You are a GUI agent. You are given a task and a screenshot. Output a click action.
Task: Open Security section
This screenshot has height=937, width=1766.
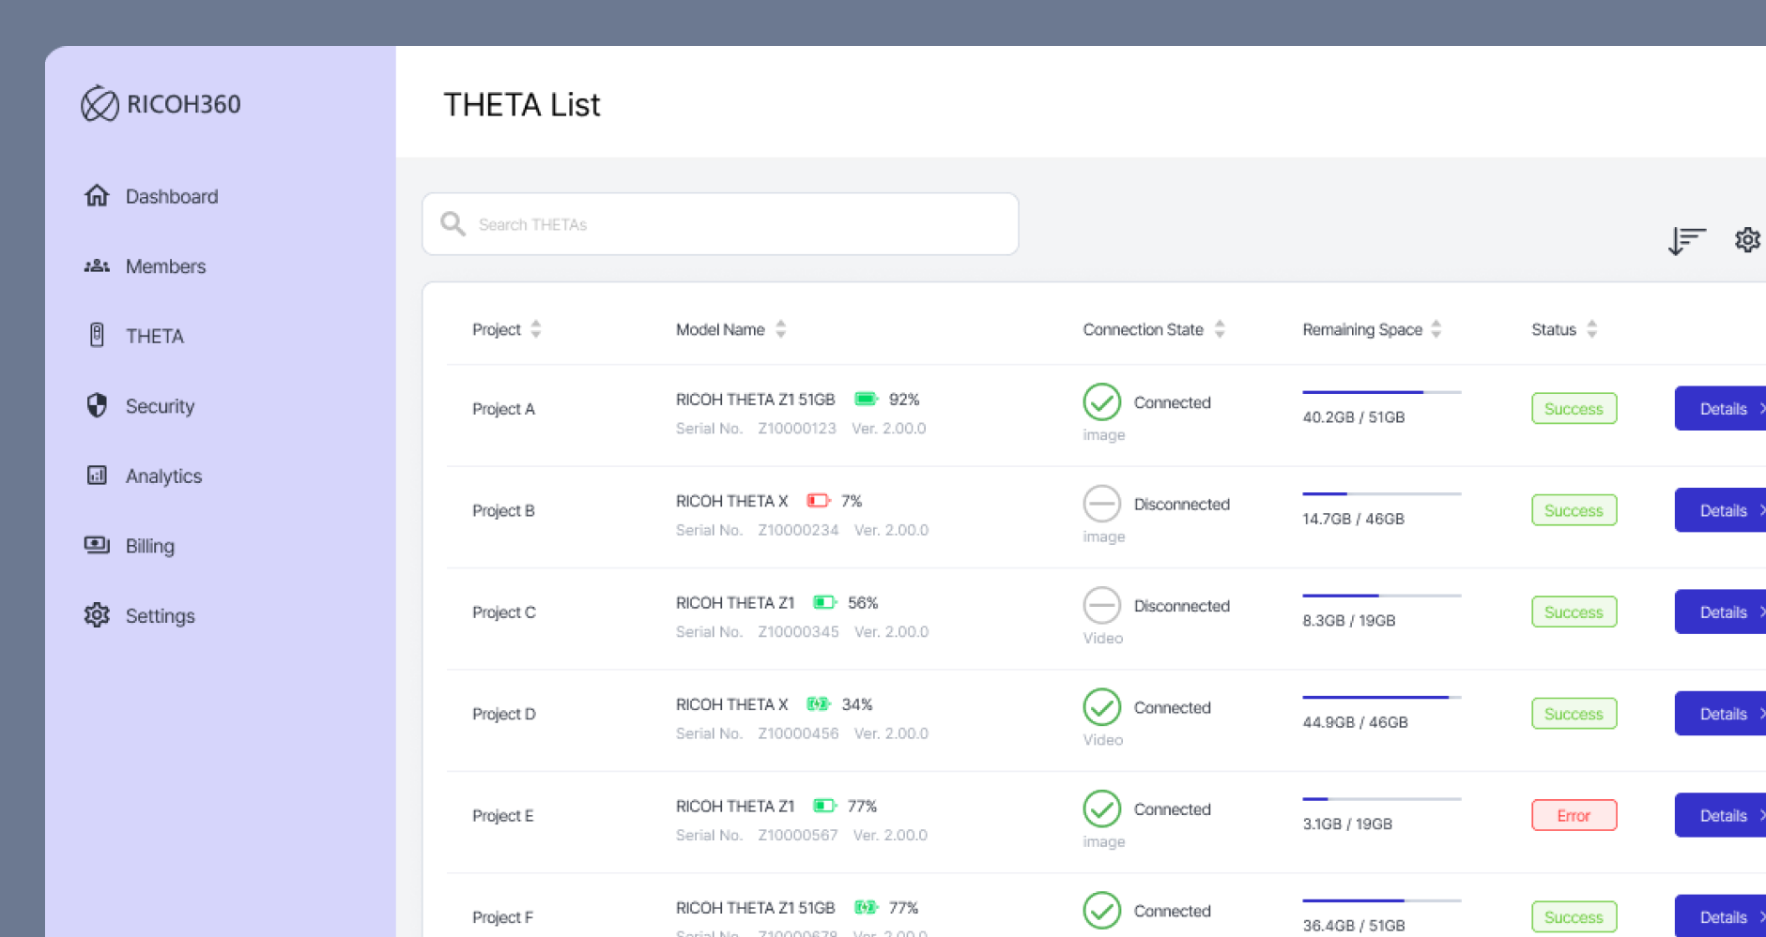(161, 406)
